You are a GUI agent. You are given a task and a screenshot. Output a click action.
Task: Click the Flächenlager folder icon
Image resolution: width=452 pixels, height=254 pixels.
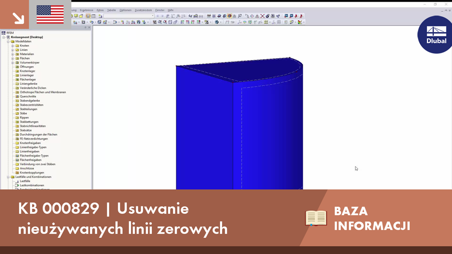click(17, 79)
